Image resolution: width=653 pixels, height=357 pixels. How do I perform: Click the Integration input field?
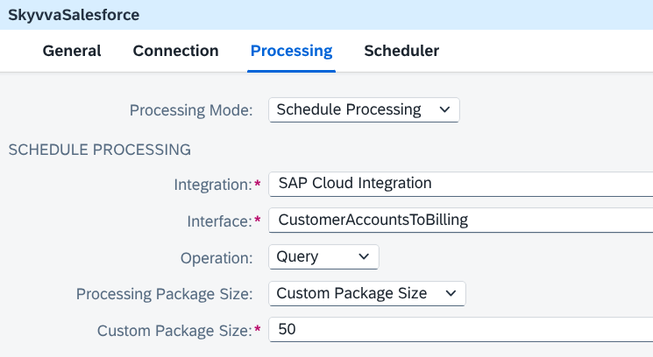460,184
